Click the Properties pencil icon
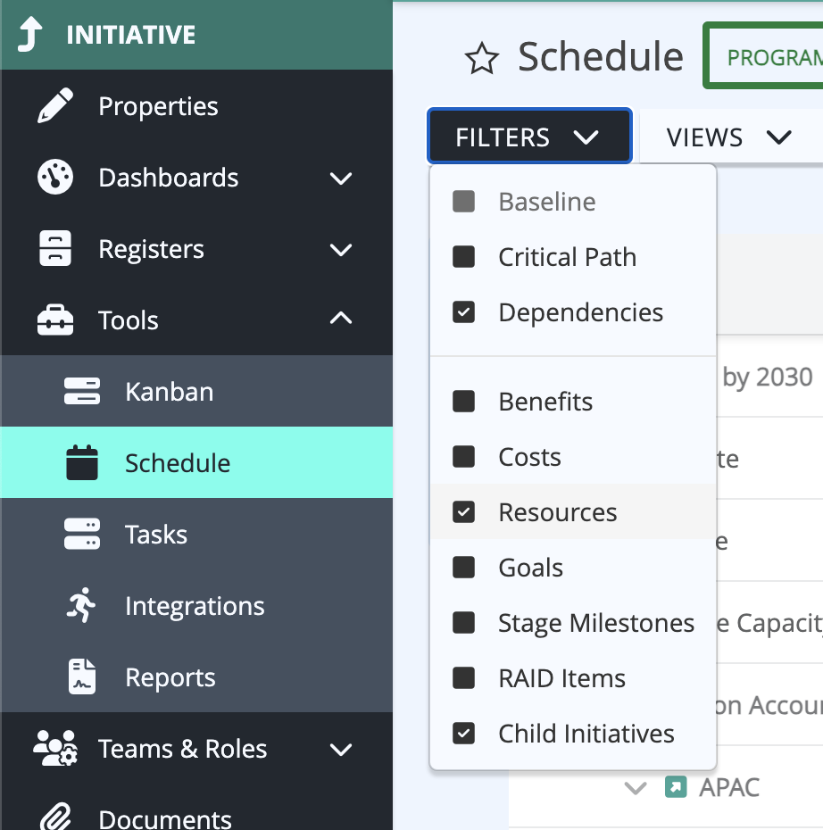823x830 pixels. coord(55,106)
